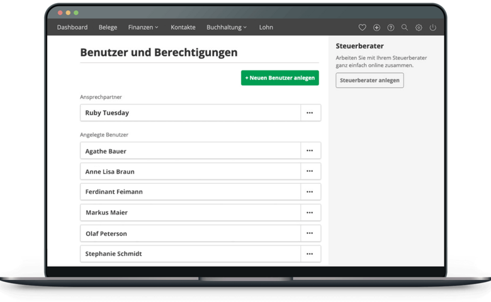The width and height of the screenshot is (491, 302).
Task: Select the Ferdinant Feimann user row
Action: click(x=190, y=192)
